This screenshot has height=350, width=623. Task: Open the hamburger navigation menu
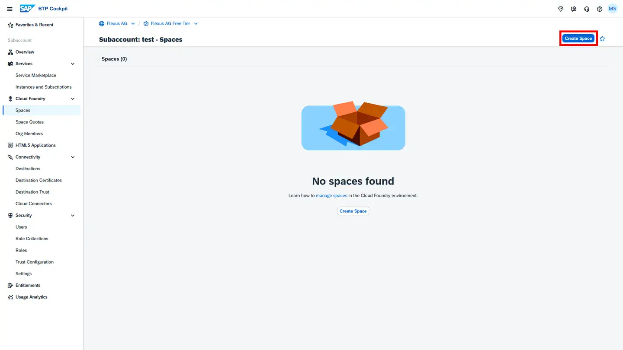[10, 9]
